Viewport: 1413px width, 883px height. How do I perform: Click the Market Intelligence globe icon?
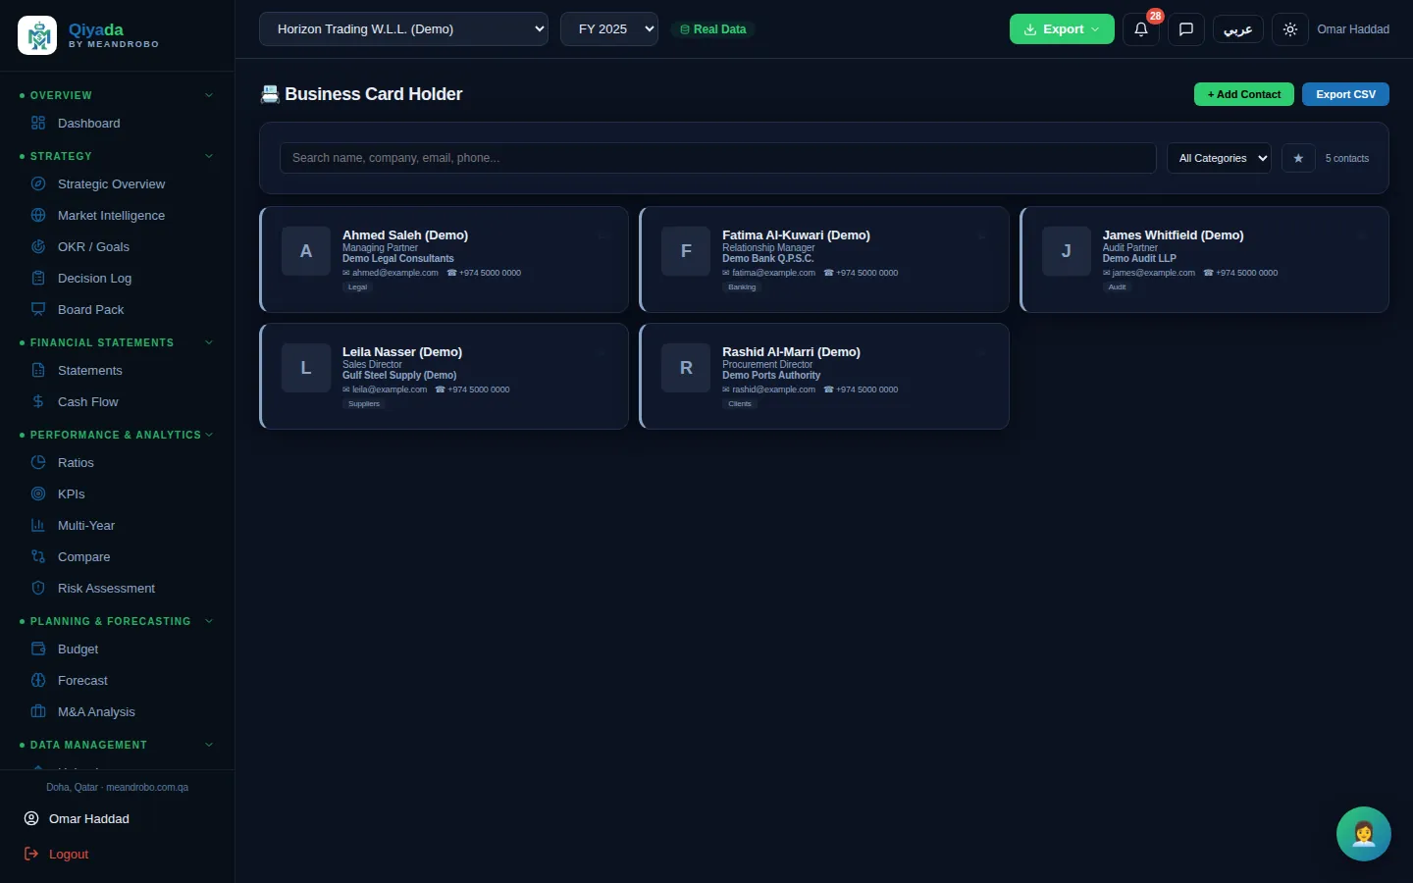pos(38,215)
